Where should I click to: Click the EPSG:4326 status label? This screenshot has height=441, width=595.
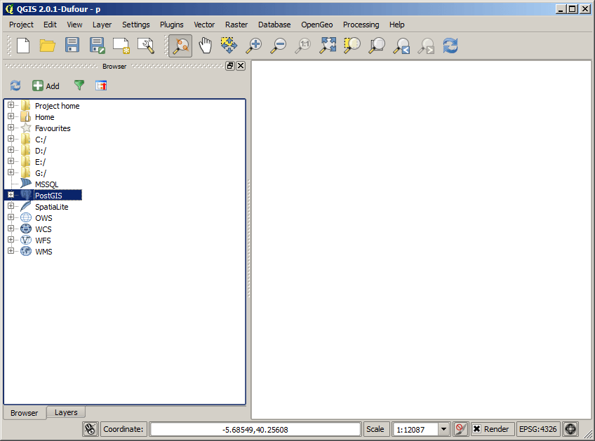tap(537, 429)
